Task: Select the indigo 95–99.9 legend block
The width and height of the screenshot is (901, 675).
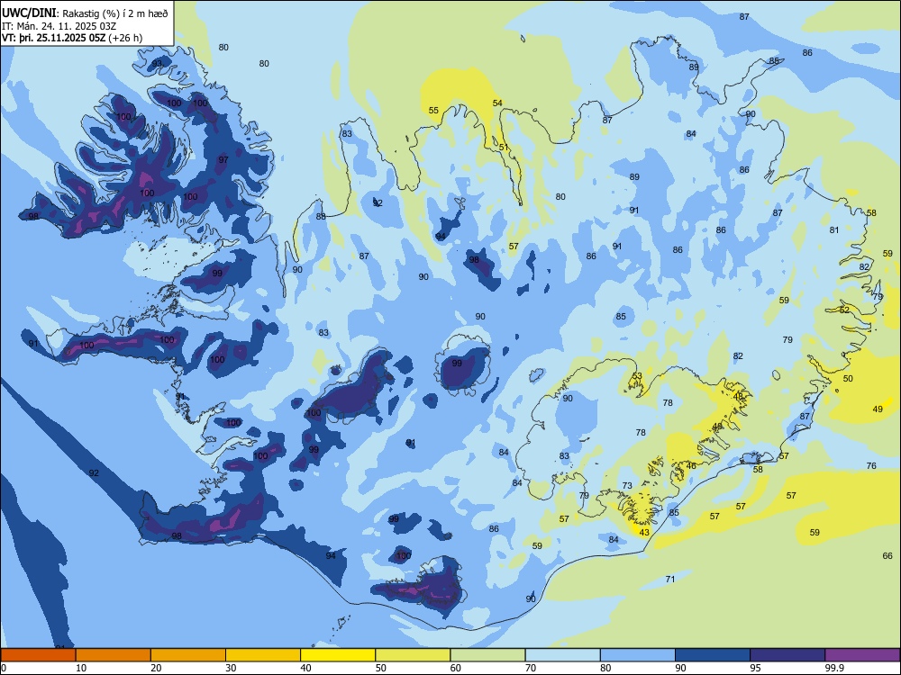Action: click(787, 655)
